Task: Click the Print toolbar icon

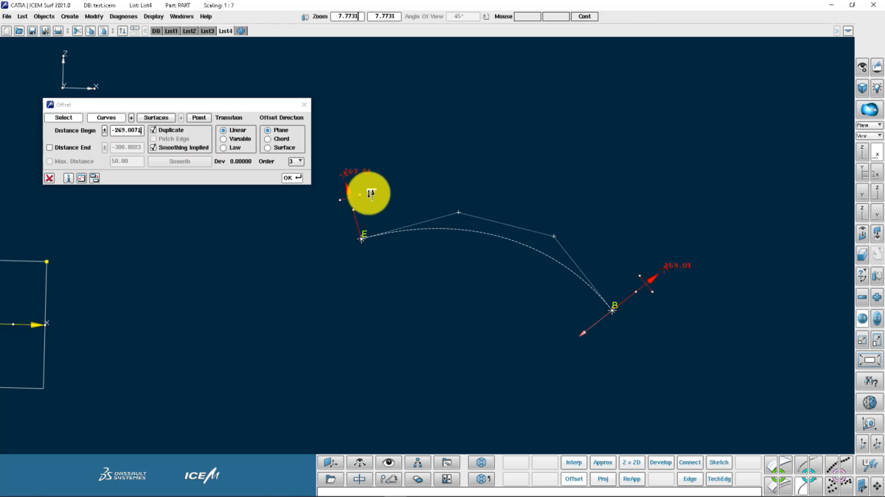Action: coord(58,31)
